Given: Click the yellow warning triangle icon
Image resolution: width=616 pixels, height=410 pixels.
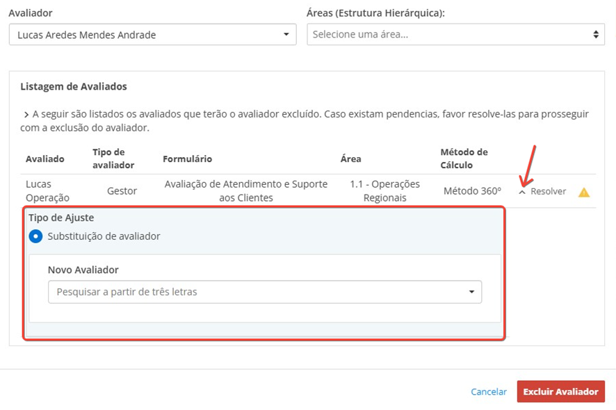Looking at the screenshot, I should coord(584,192).
